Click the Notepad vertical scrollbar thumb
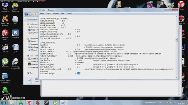 point(177,40)
